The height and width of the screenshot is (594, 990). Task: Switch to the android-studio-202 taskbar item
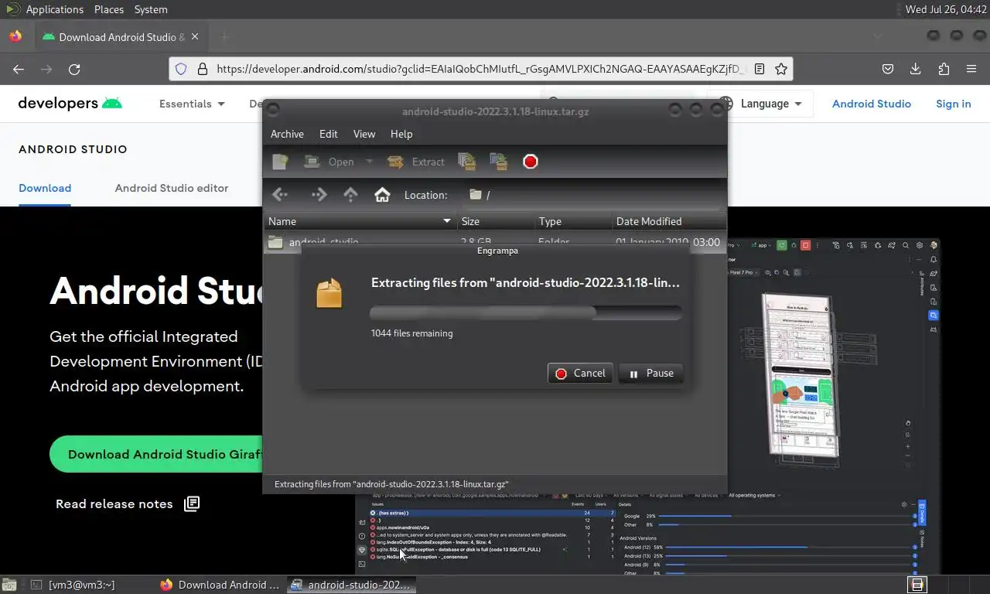click(351, 585)
